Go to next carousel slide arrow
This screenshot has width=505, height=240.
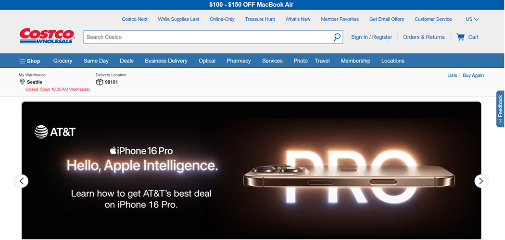(481, 181)
